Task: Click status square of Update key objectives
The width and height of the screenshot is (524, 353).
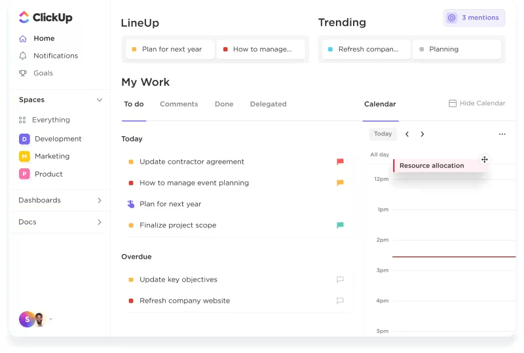Action: 131,280
